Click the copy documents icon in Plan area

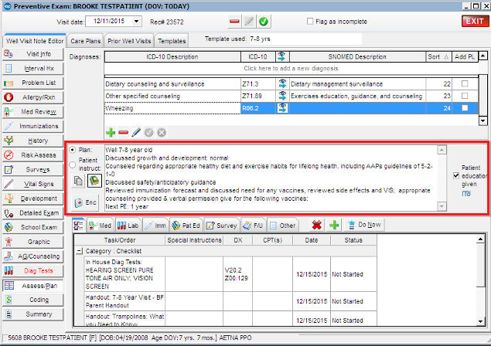tap(78, 181)
